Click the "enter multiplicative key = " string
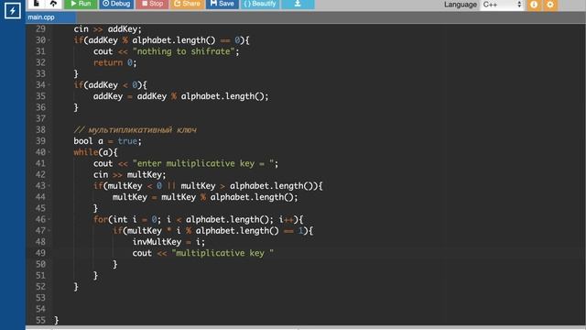This screenshot has width=586, height=330. pyautogui.click(x=203, y=163)
